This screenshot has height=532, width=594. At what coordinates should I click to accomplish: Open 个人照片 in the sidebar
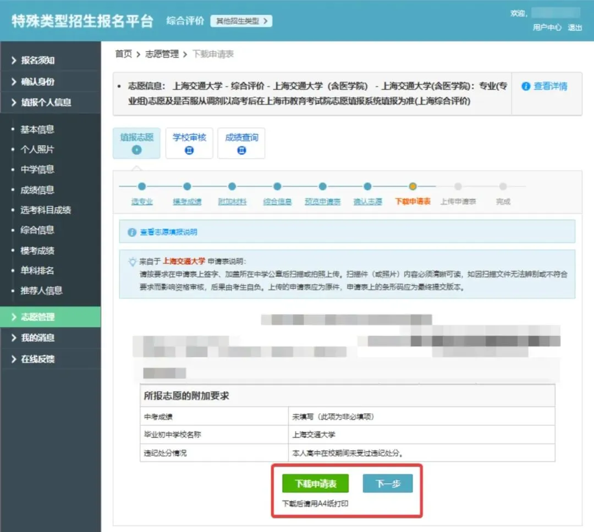(x=37, y=149)
